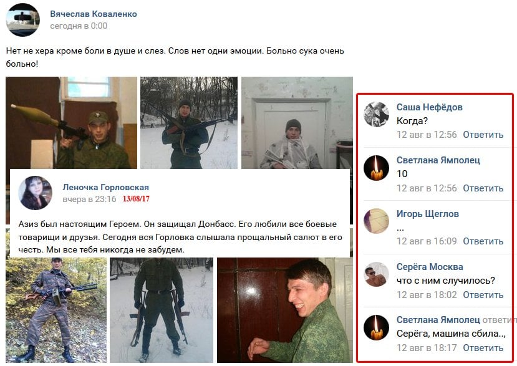
Task: Open the photo of the soldier with a rocket launcher
Action: point(71,123)
